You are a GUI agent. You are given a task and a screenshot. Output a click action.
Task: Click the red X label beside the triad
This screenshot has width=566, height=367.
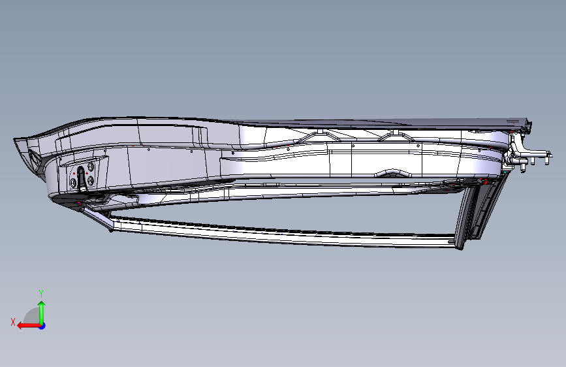(13, 322)
